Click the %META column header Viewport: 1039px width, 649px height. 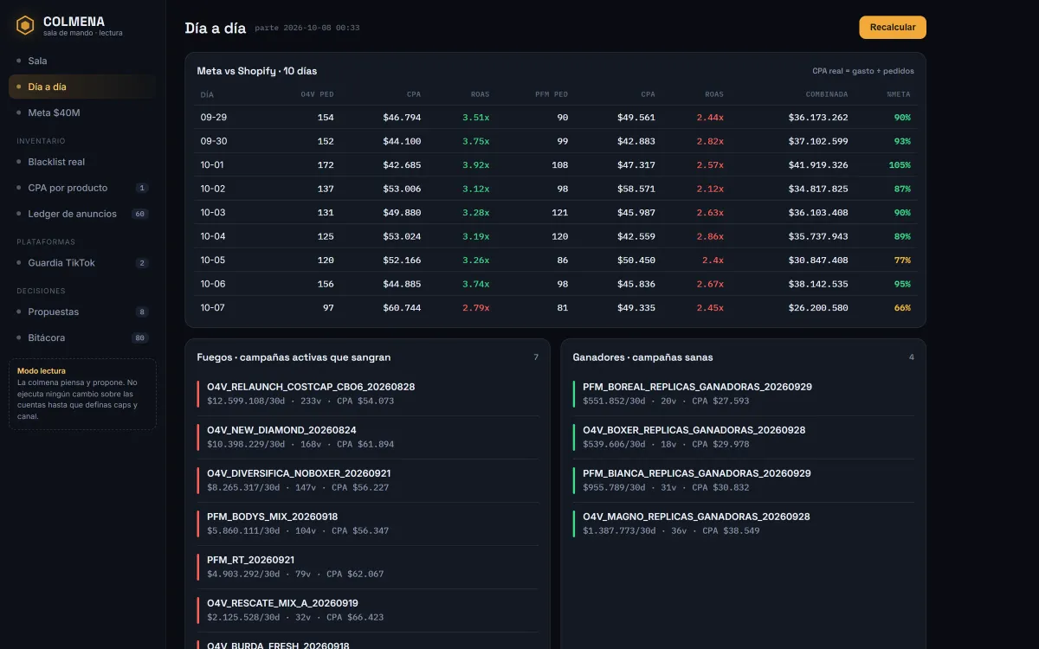[899, 94]
